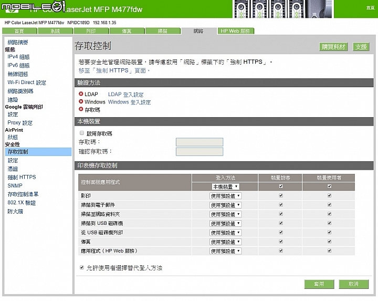Open Proxy 設定 in the sidebar

tap(20, 123)
